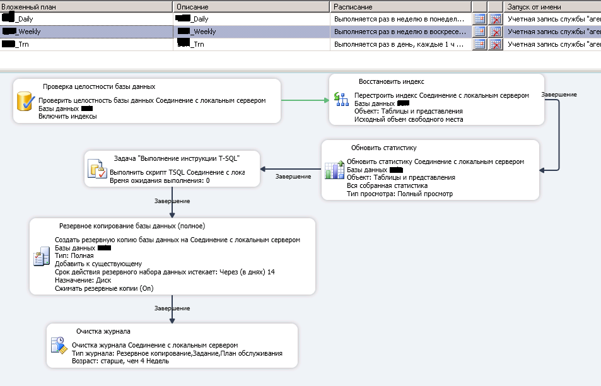Select the _Trn subplan row
This screenshot has width=601, height=386.
(86, 44)
